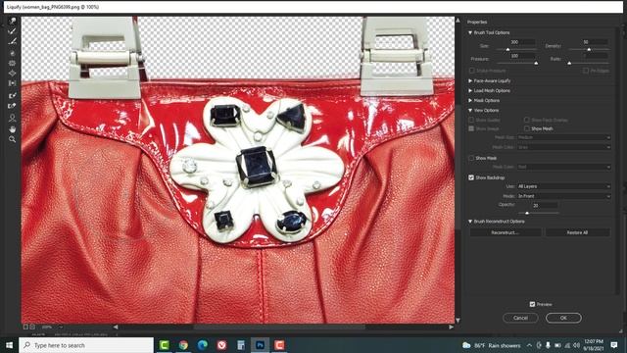Click the Size slider handle

coord(507,50)
